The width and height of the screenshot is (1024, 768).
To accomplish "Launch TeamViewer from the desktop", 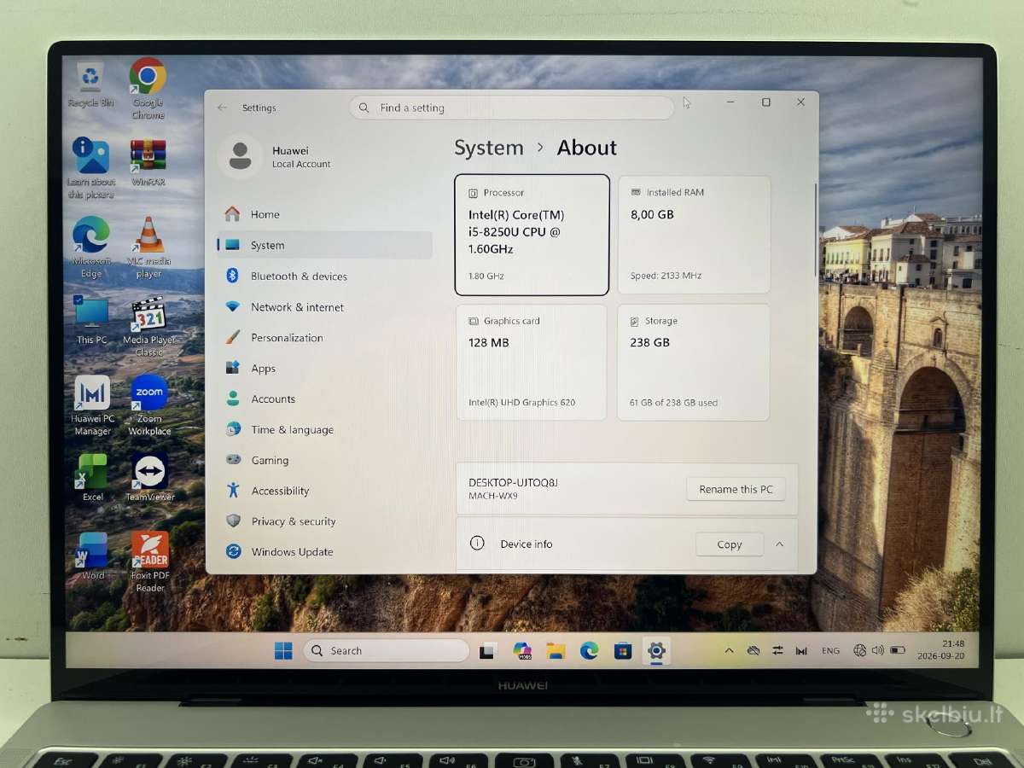I will coord(149,478).
